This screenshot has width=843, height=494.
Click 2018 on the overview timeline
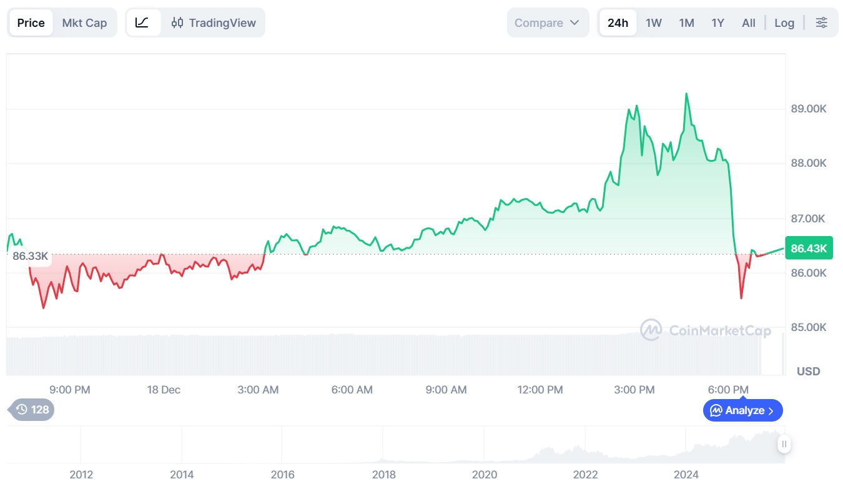coord(383,475)
